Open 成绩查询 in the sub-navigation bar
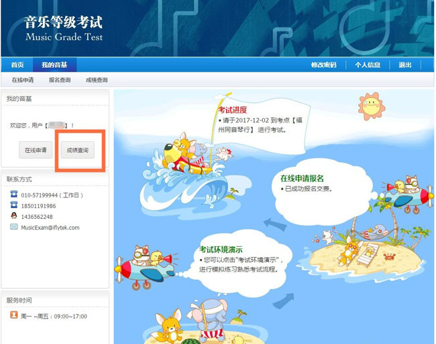 (x=97, y=80)
